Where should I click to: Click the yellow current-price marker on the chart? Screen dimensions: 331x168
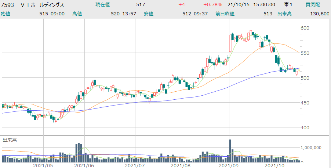(299, 70)
